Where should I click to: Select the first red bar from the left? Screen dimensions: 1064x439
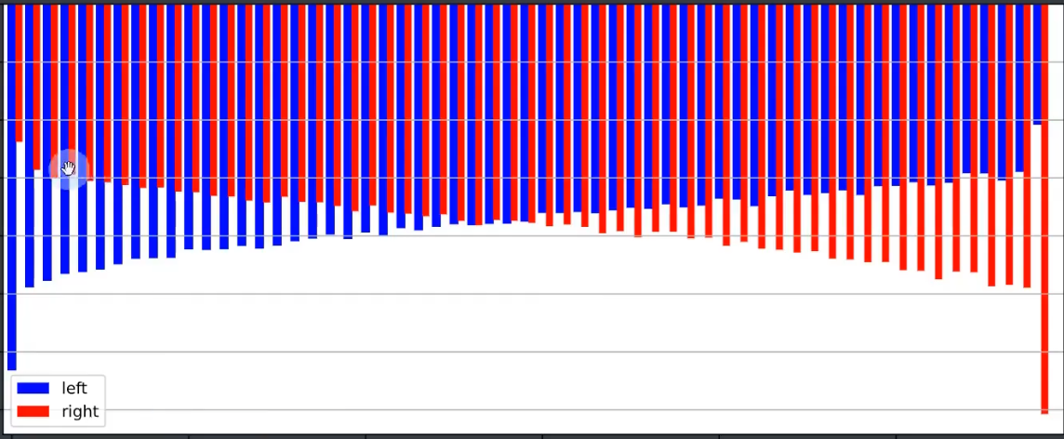(20, 73)
